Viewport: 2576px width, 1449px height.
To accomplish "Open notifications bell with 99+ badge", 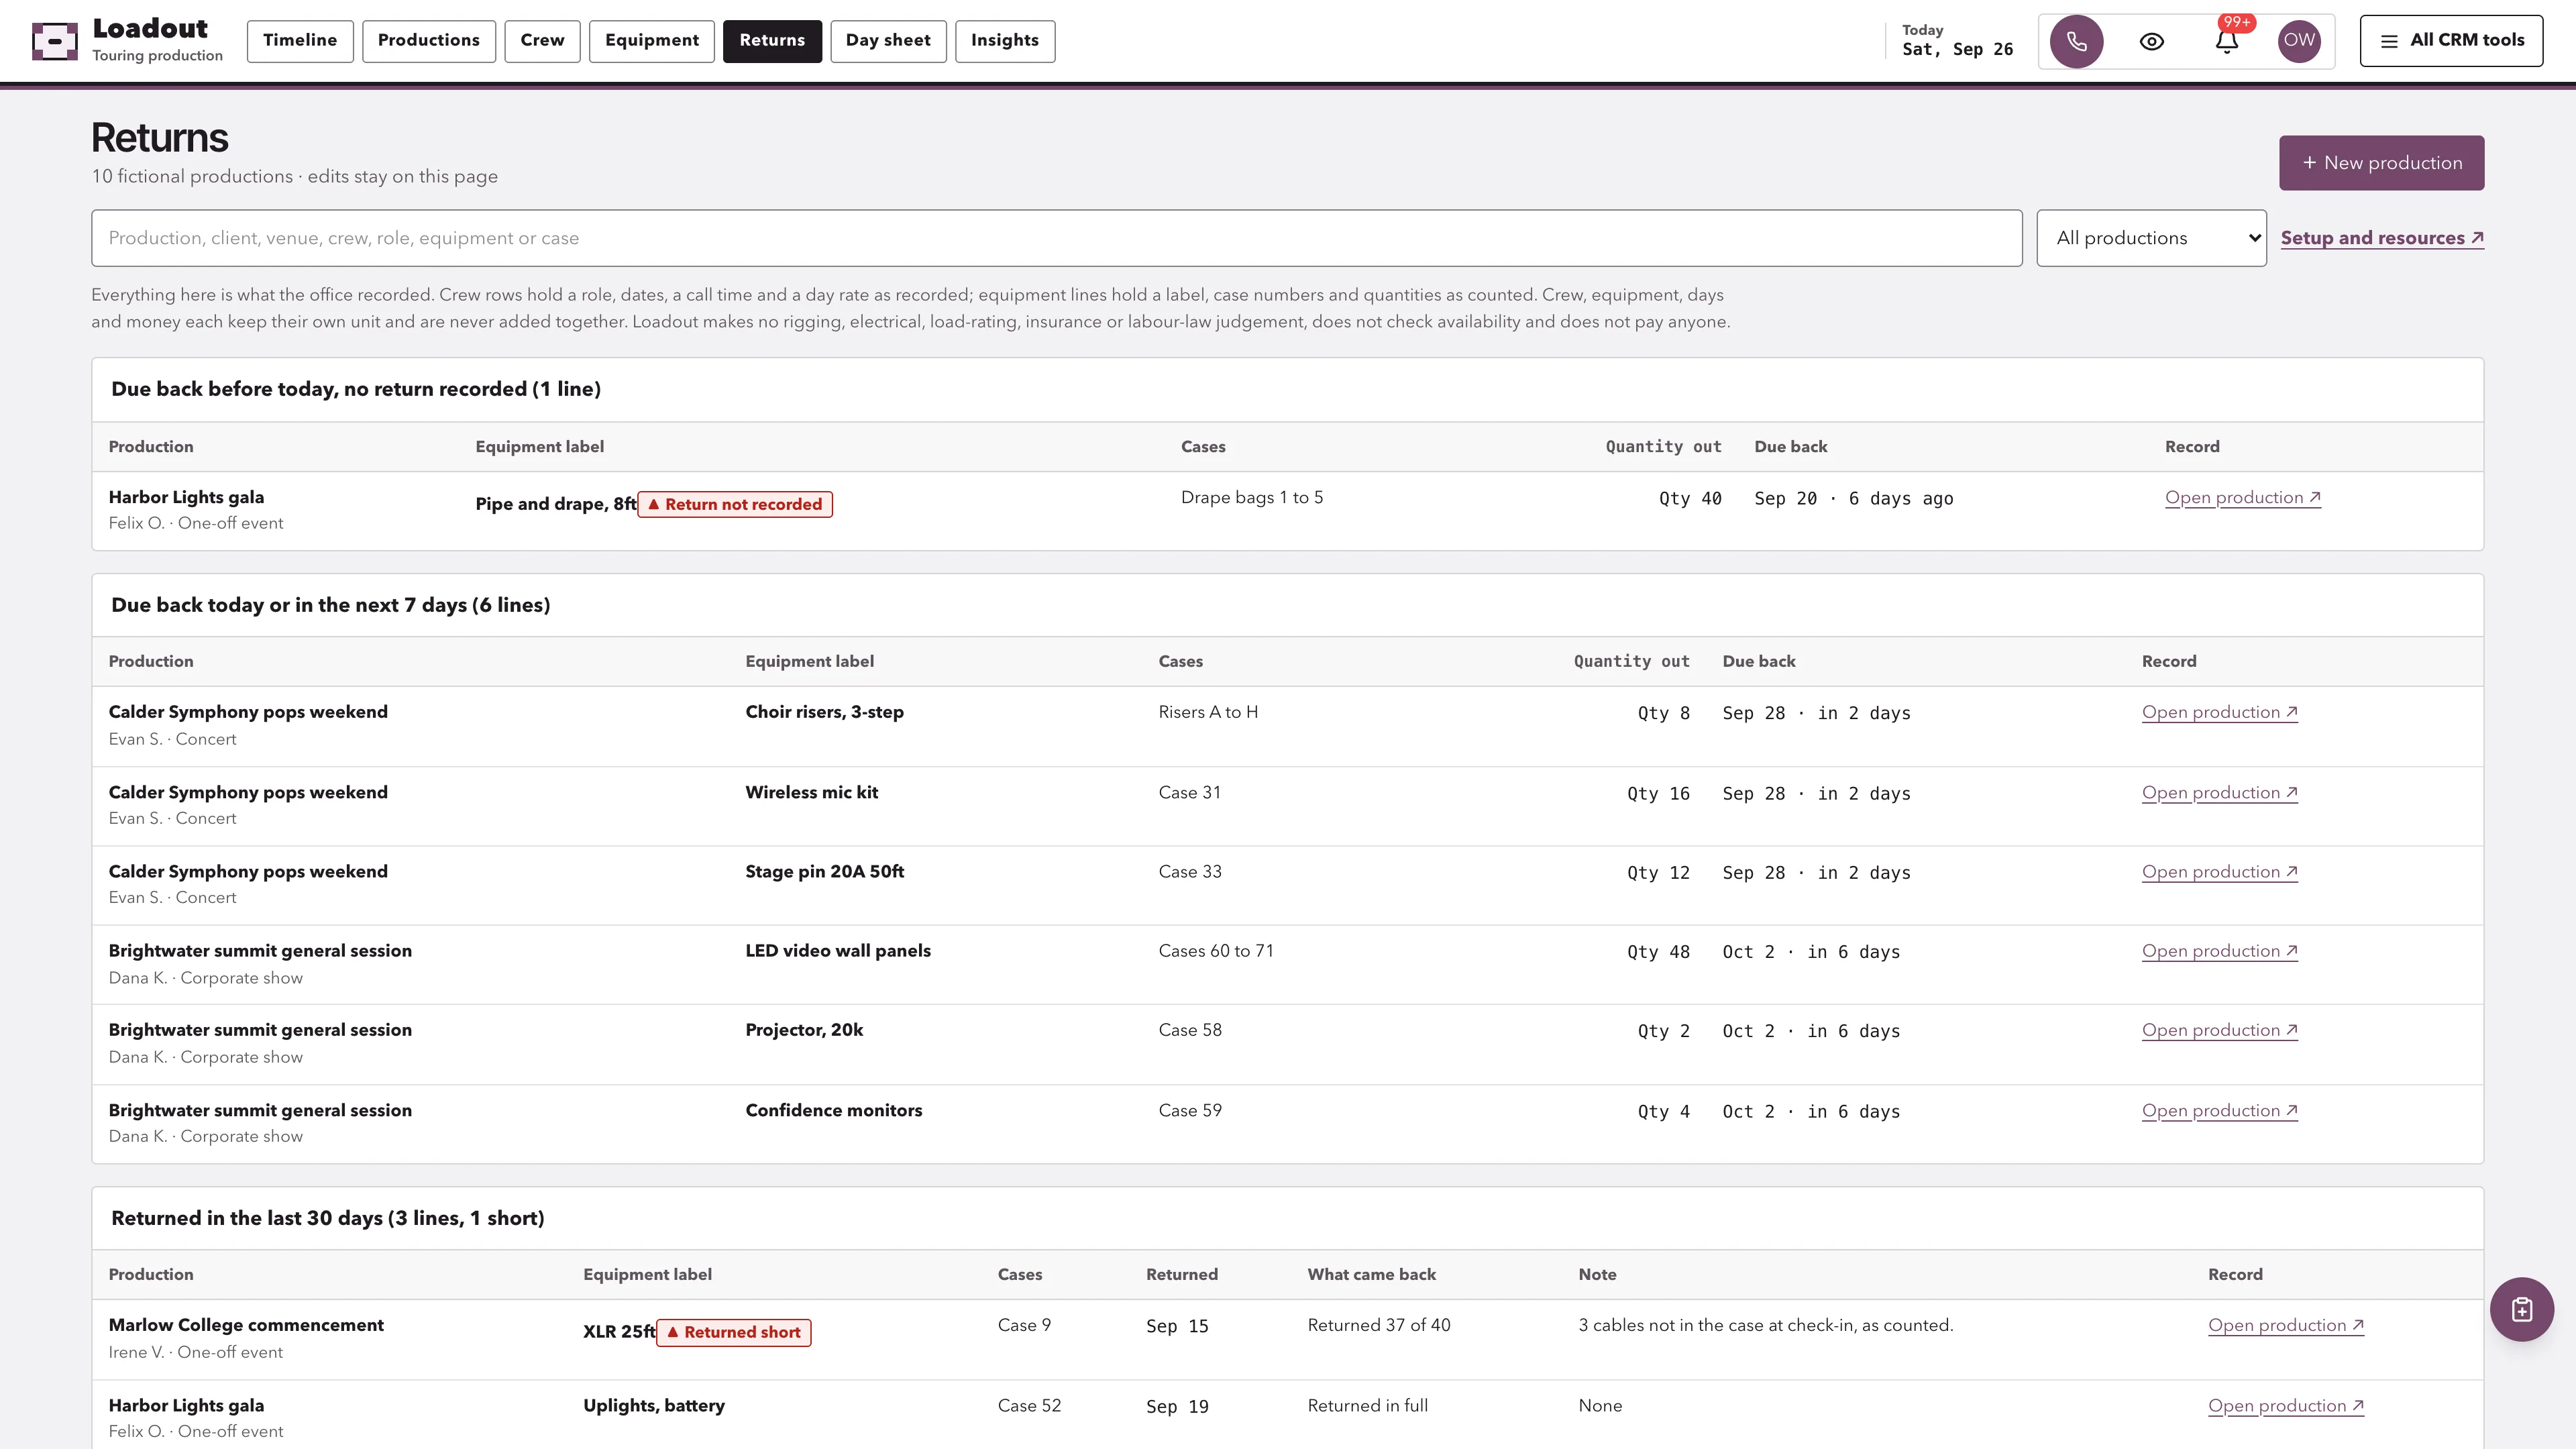I will [x=2227, y=41].
